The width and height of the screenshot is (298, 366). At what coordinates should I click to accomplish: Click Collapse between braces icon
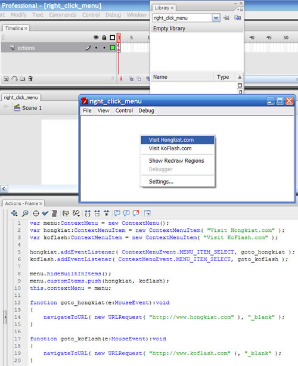point(88,213)
